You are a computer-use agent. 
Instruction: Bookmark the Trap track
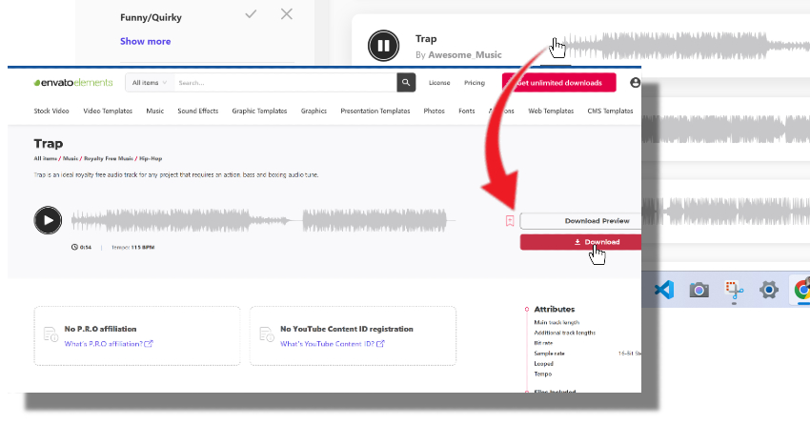click(x=510, y=221)
